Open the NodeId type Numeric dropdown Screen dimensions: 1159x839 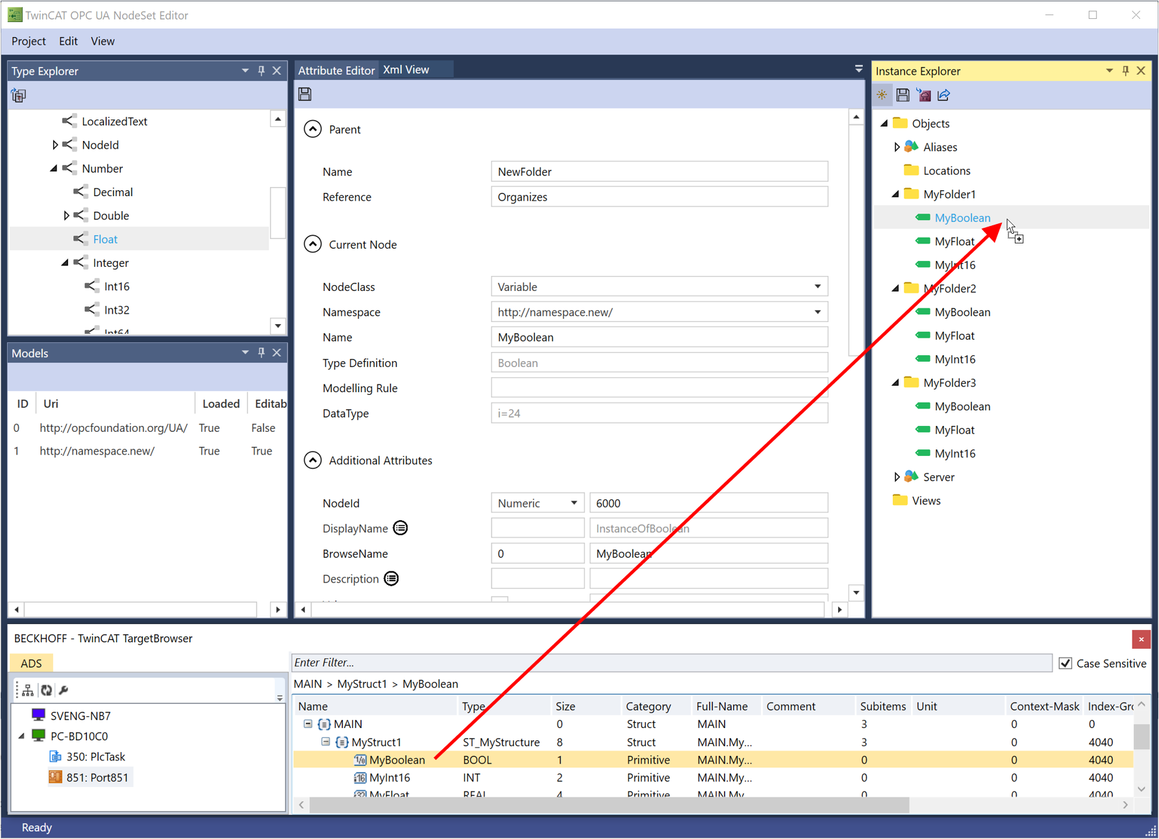(574, 503)
